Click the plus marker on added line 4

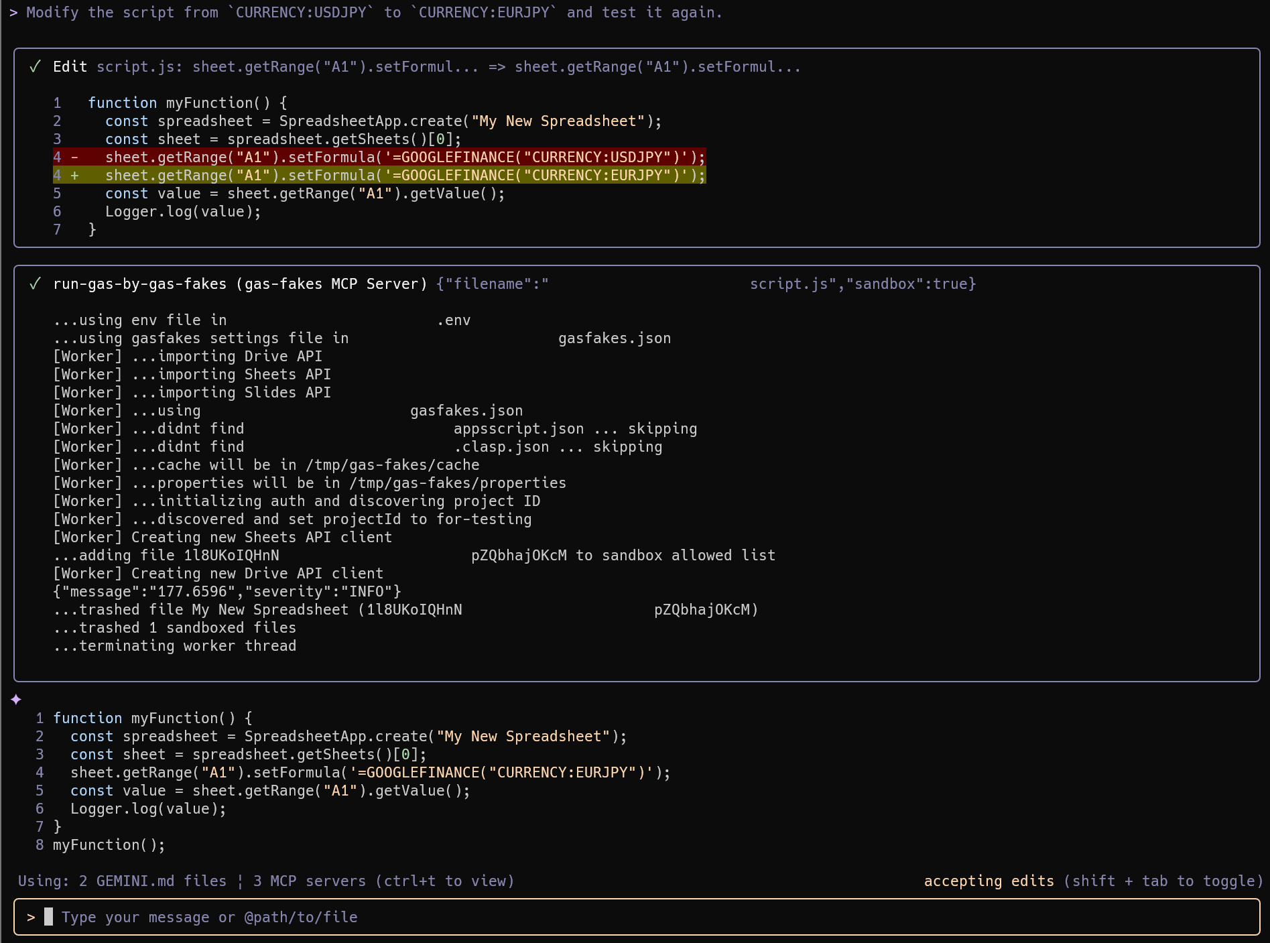click(75, 176)
